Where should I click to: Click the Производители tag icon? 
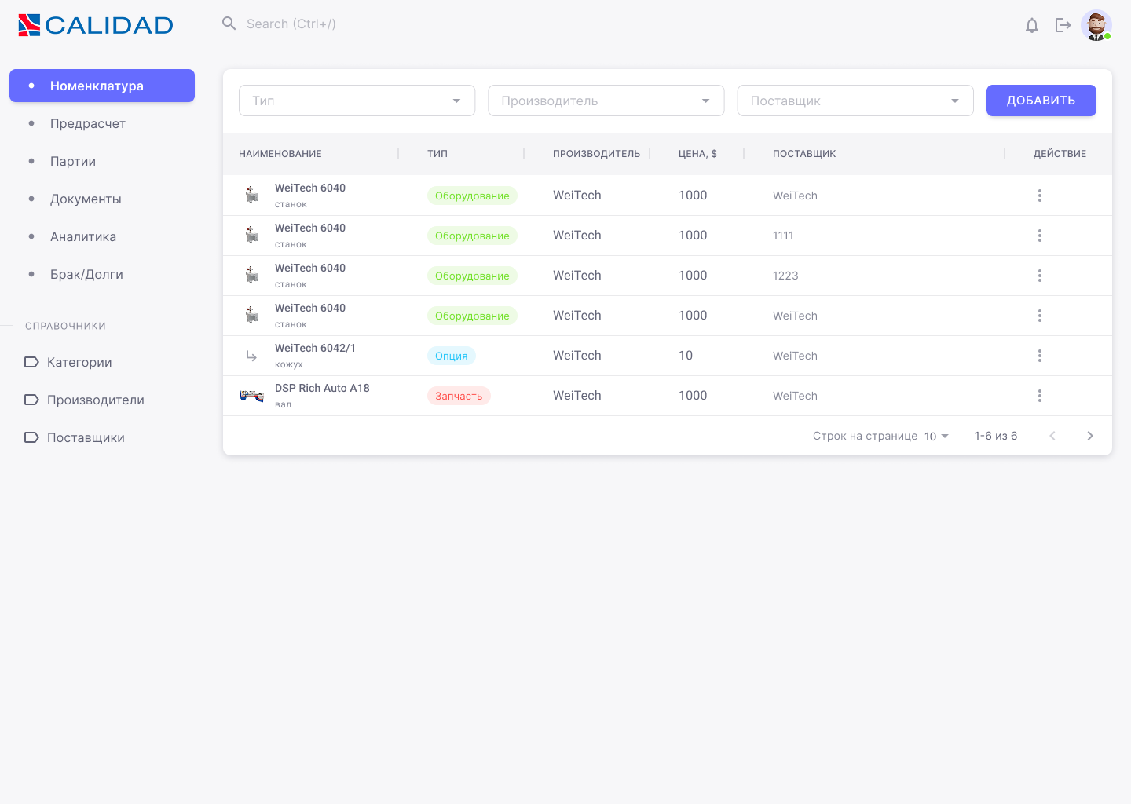[x=31, y=400]
